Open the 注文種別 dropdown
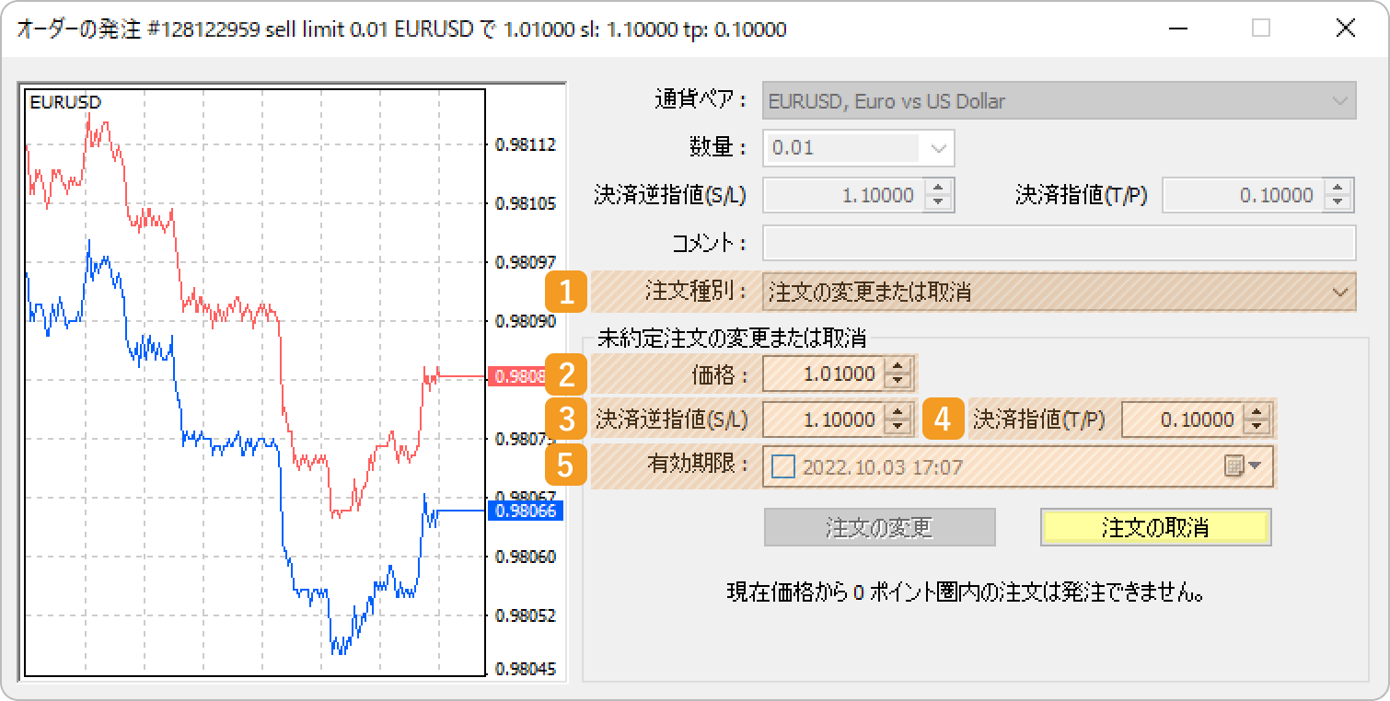 click(1059, 293)
